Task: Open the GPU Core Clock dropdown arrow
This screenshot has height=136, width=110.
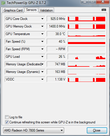Action: tap(42, 19)
